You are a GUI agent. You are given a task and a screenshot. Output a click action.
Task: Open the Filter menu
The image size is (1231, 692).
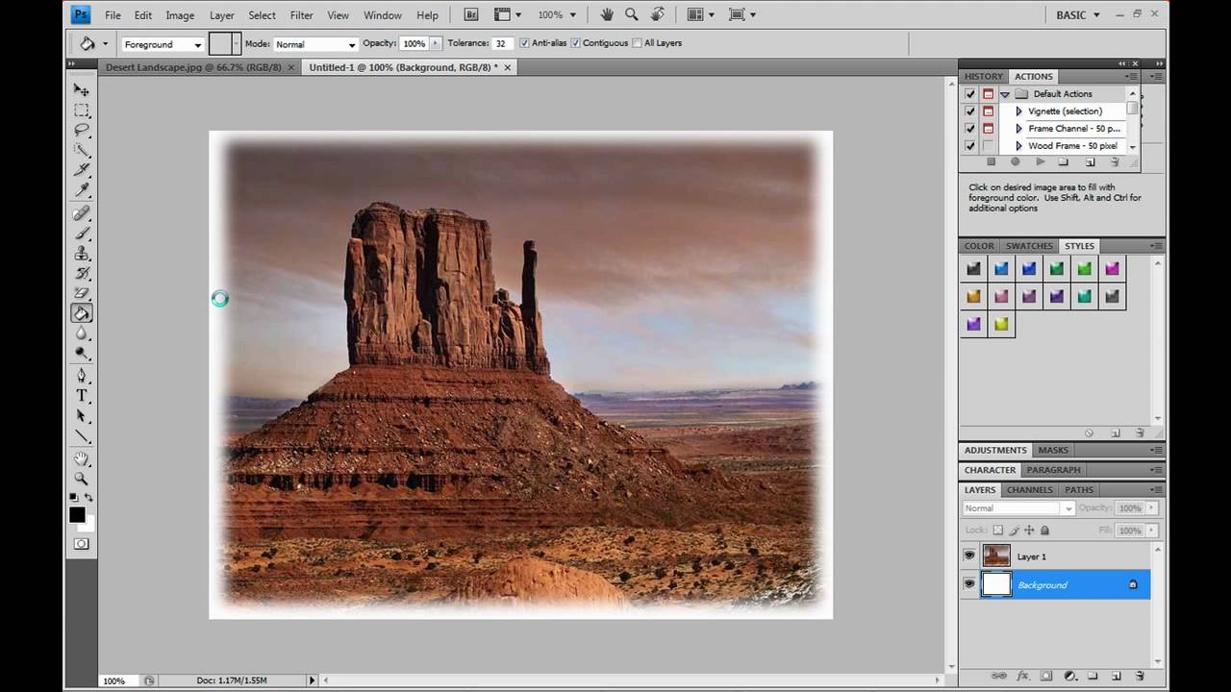[x=302, y=15]
